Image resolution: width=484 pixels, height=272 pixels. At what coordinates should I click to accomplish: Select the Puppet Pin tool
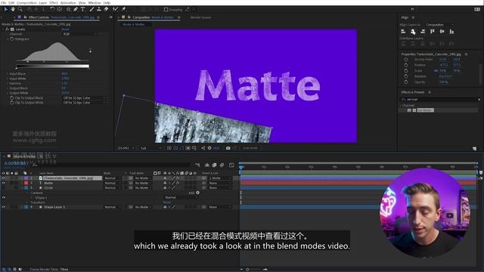click(123, 10)
